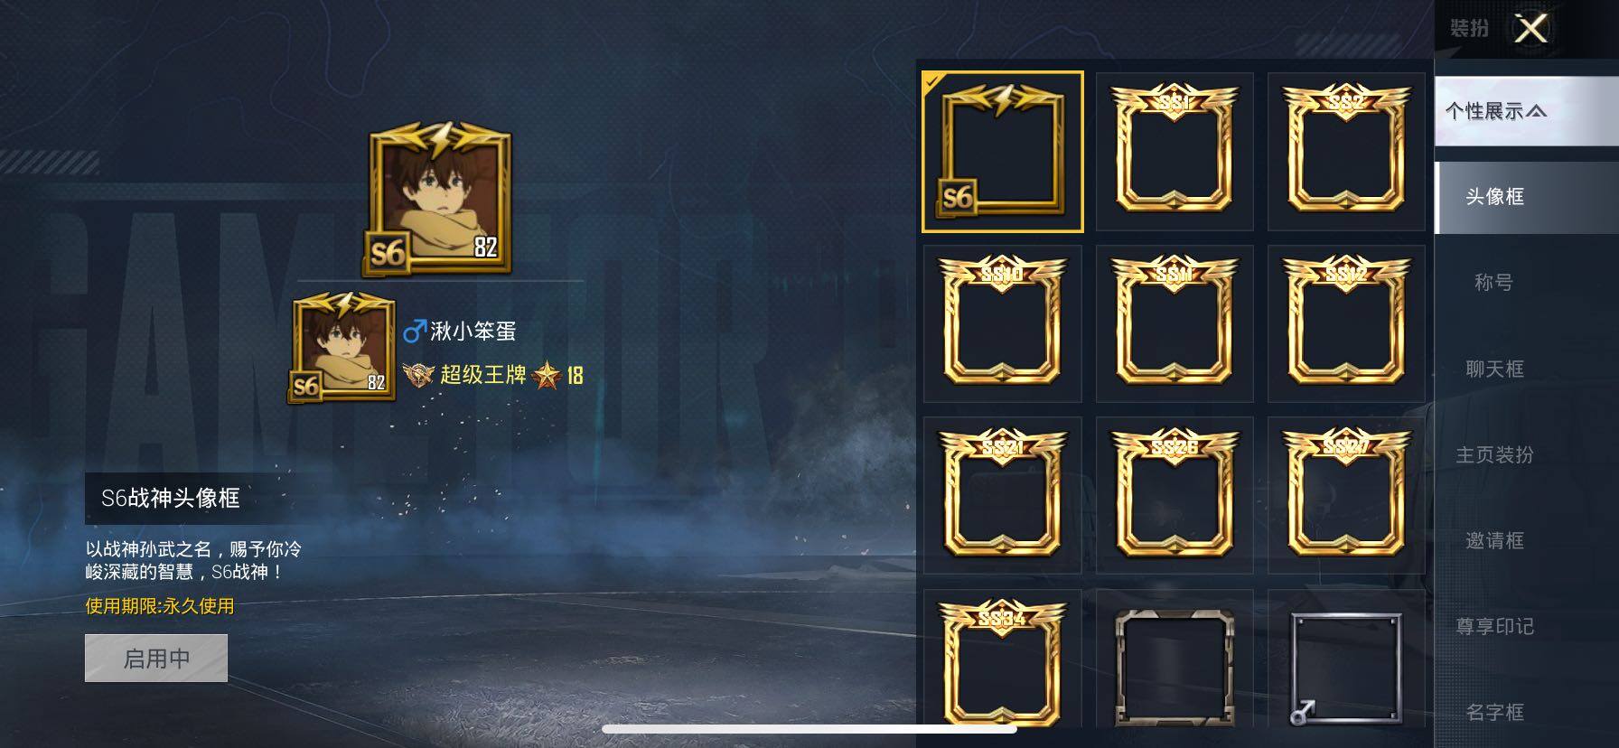The height and width of the screenshot is (748, 1619).
Task: Click the checked S6 lightning frame
Action: point(1003,152)
